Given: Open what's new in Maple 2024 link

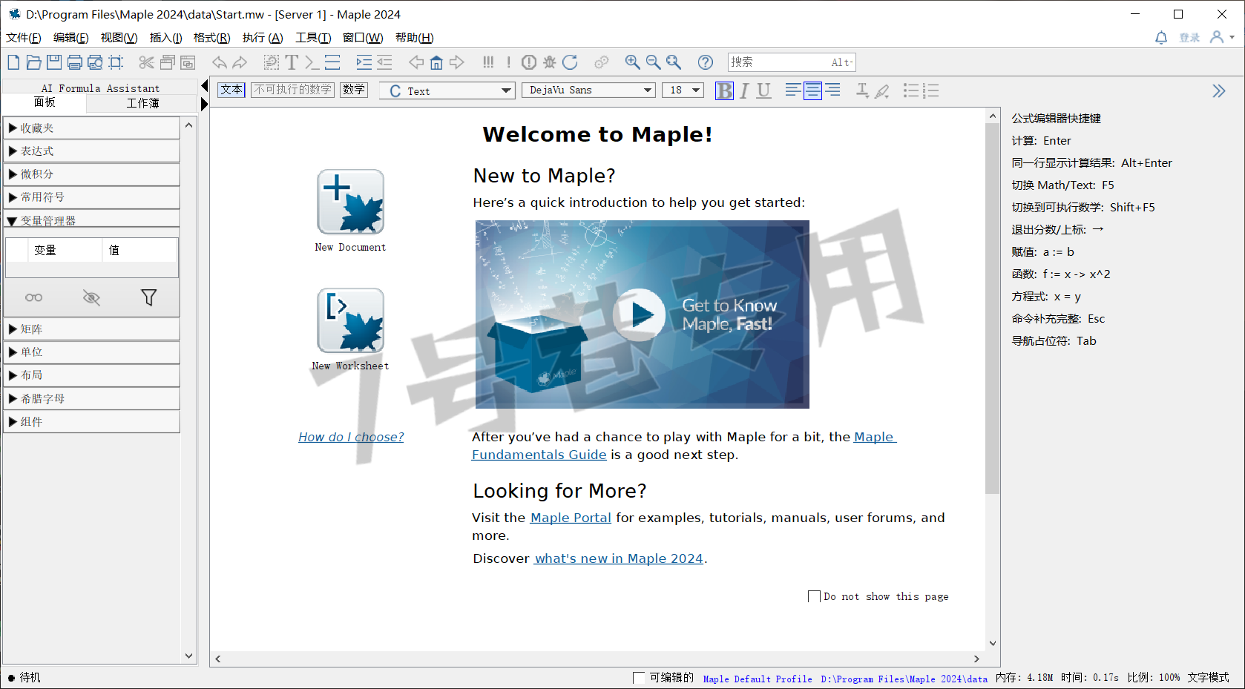Looking at the screenshot, I should [x=619, y=558].
